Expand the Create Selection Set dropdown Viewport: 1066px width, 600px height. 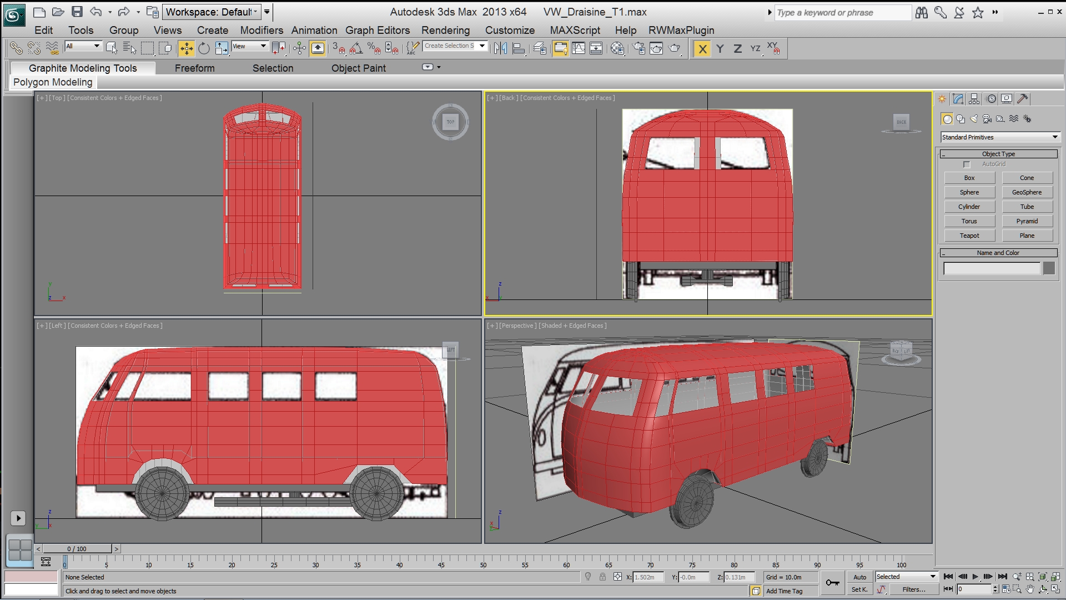point(482,46)
